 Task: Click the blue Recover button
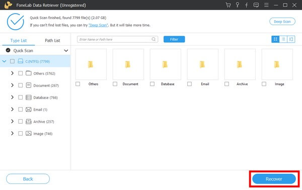274,179
